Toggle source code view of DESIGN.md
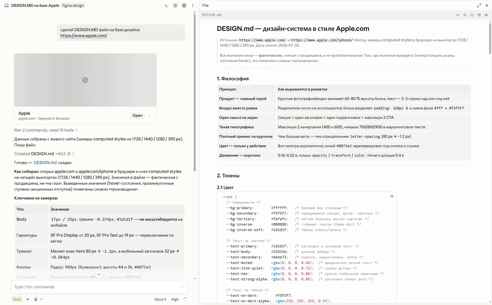 [458, 15]
